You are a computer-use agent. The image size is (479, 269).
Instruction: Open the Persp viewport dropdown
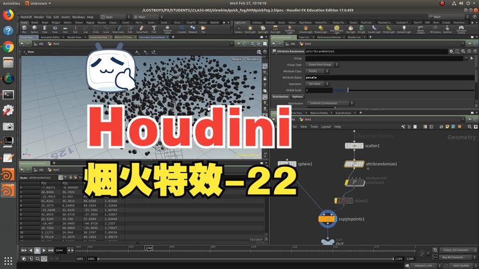(237, 59)
